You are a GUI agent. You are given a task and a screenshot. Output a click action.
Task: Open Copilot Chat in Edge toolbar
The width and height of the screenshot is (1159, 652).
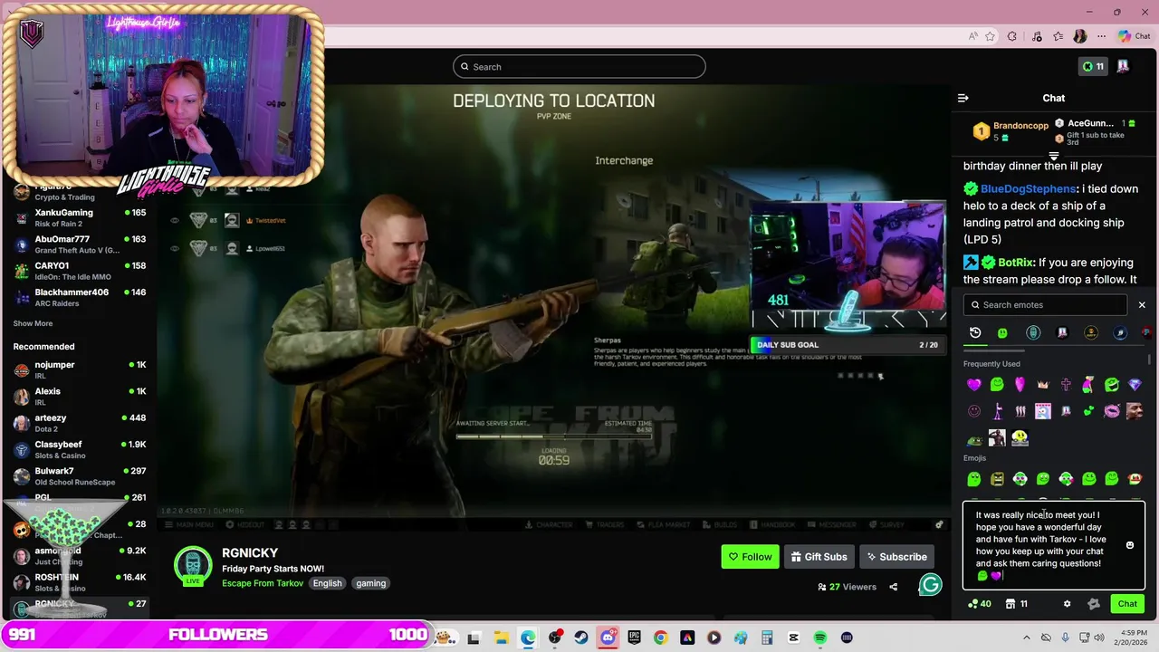pyautogui.click(x=1134, y=36)
